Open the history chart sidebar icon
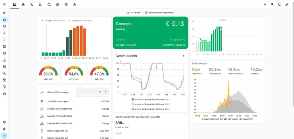Screen dimensions: 294x139 point(4,47)
